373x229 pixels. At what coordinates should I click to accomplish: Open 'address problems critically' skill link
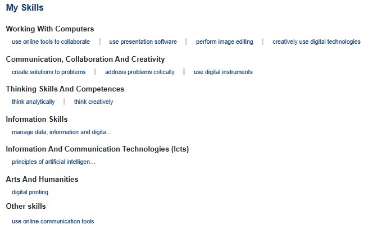coord(140,72)
